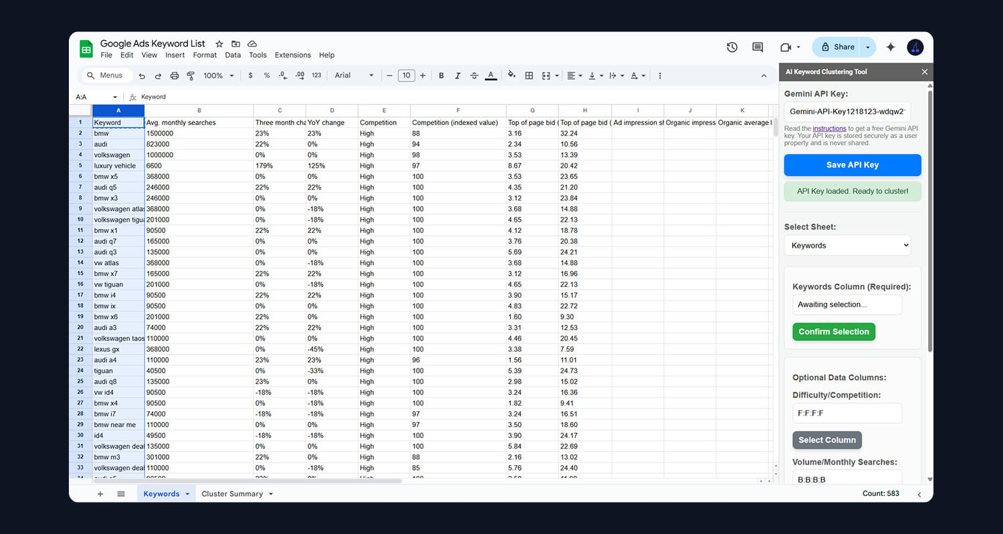This screenshot has width=1003, height=534.
Task: Click the Save API Key button
Action: (x=853, y=165)
